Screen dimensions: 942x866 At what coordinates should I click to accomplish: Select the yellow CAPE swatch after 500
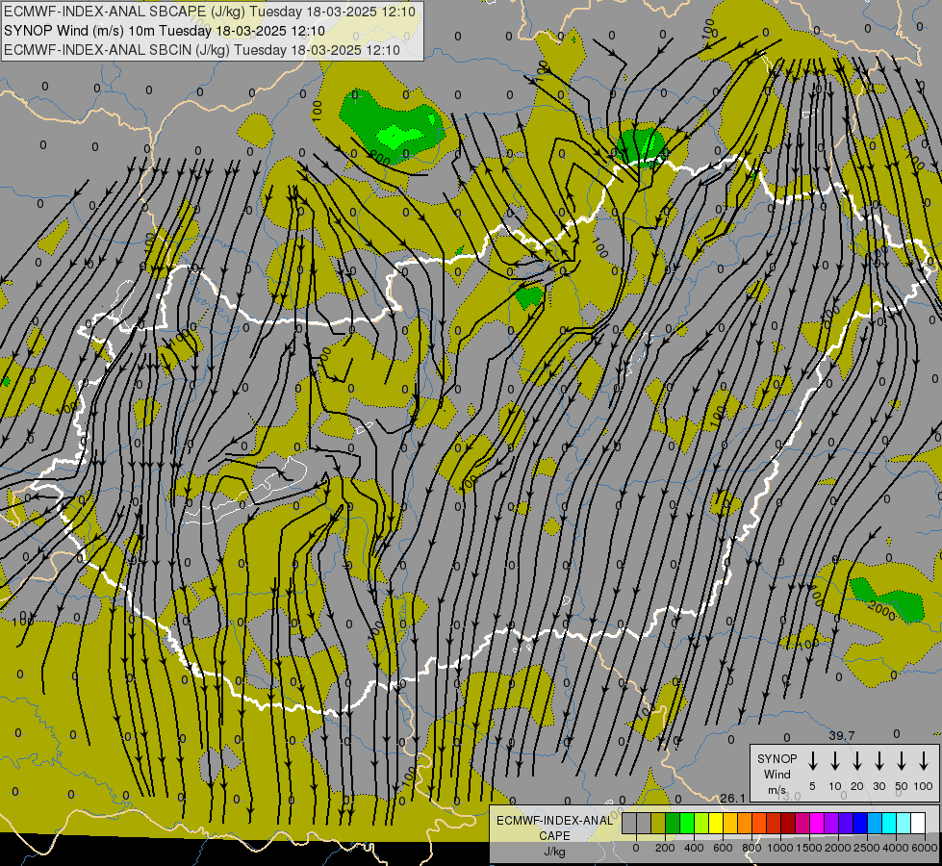point(716,823)
